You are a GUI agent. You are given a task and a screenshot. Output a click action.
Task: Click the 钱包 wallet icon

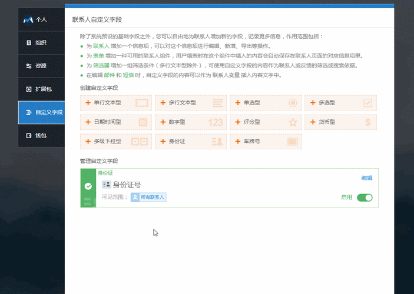coord(29,135)
